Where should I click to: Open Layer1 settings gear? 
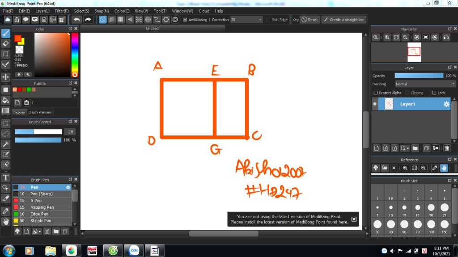click(x=446, y=104)
